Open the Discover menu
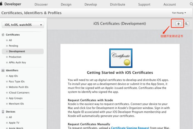Screen dimensions: 193x129 tap(41, 4)
